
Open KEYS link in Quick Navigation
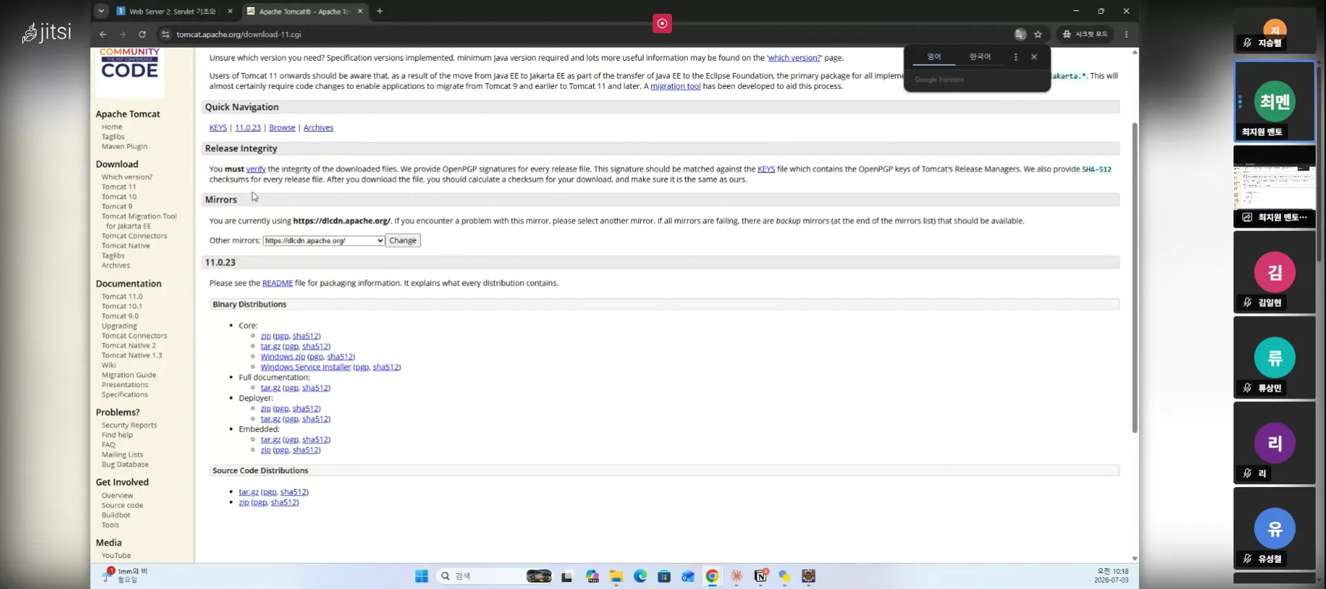tap(218, 128)
